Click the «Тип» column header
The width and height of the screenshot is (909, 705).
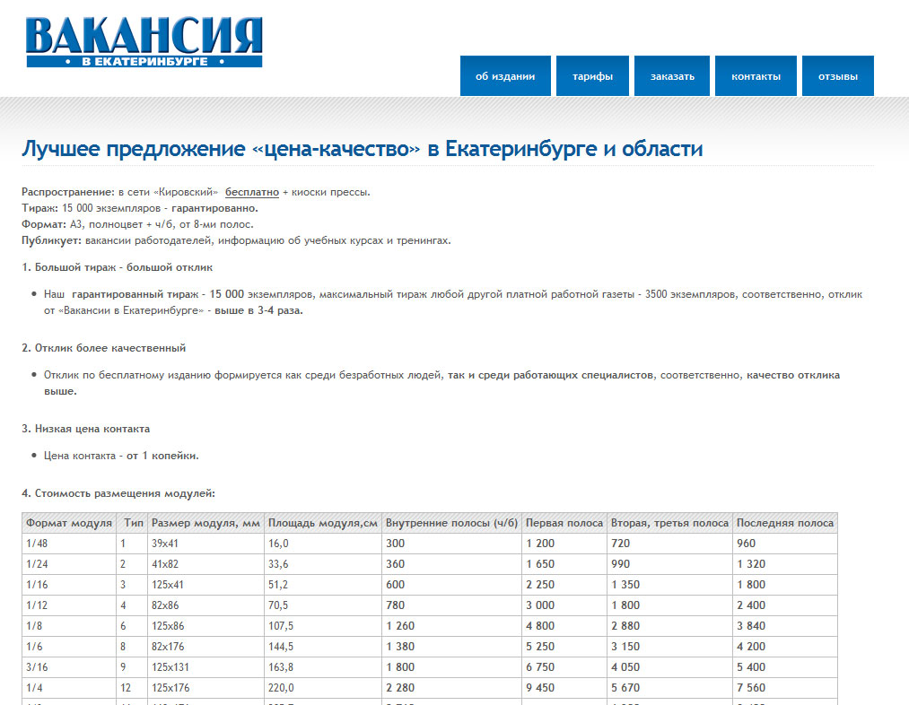click(x=133, y=523)
